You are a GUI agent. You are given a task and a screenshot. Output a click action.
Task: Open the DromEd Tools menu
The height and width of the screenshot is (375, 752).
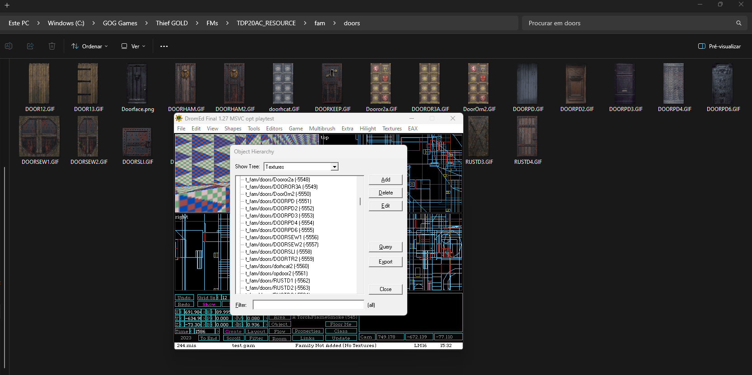pos(254,129)
